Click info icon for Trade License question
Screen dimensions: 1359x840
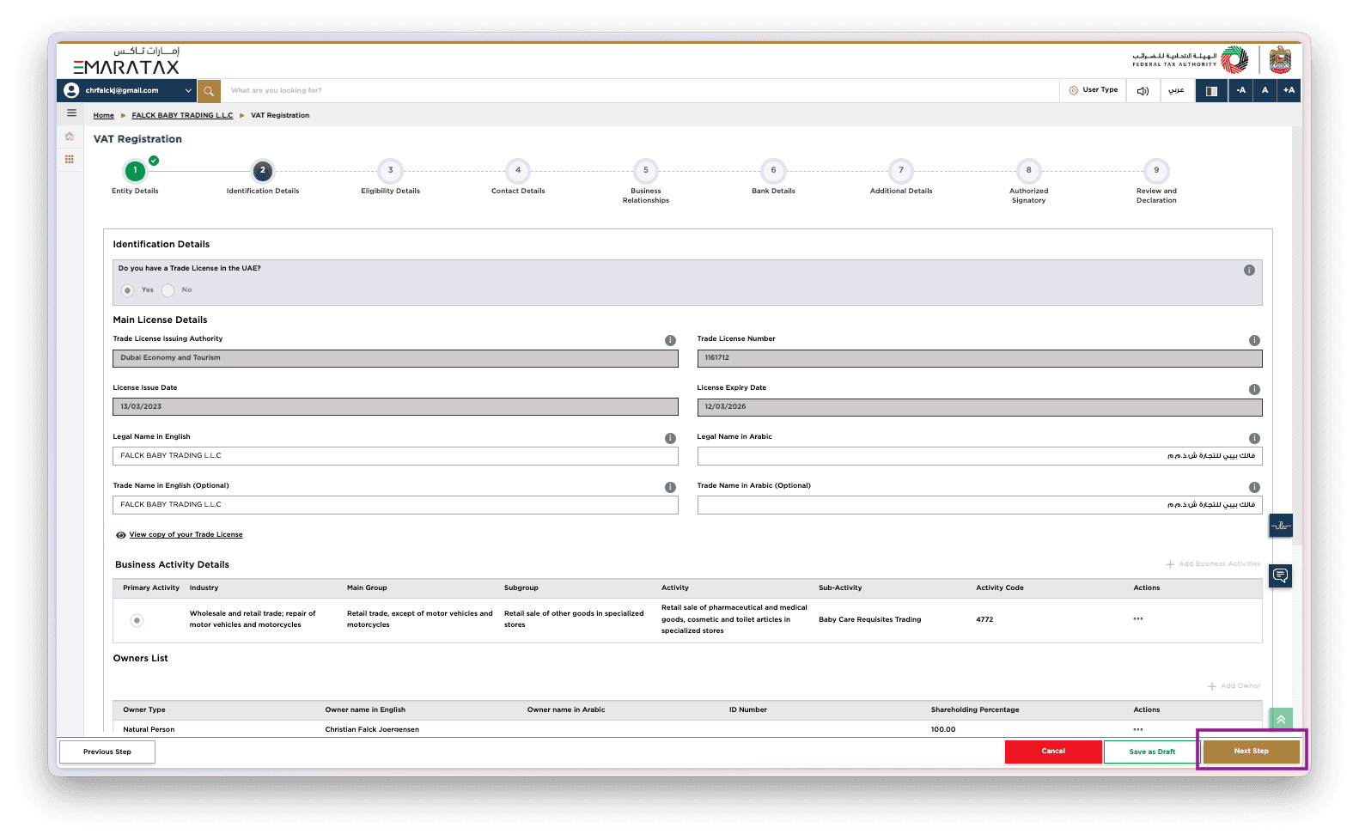click(x=1249, y=271)
